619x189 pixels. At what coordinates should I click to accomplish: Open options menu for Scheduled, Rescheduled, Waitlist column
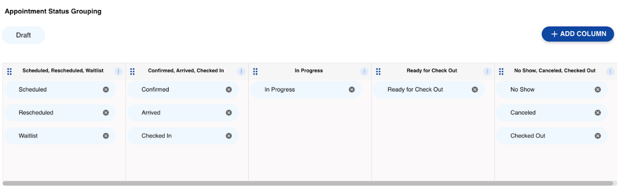click(x=119, y=72)
